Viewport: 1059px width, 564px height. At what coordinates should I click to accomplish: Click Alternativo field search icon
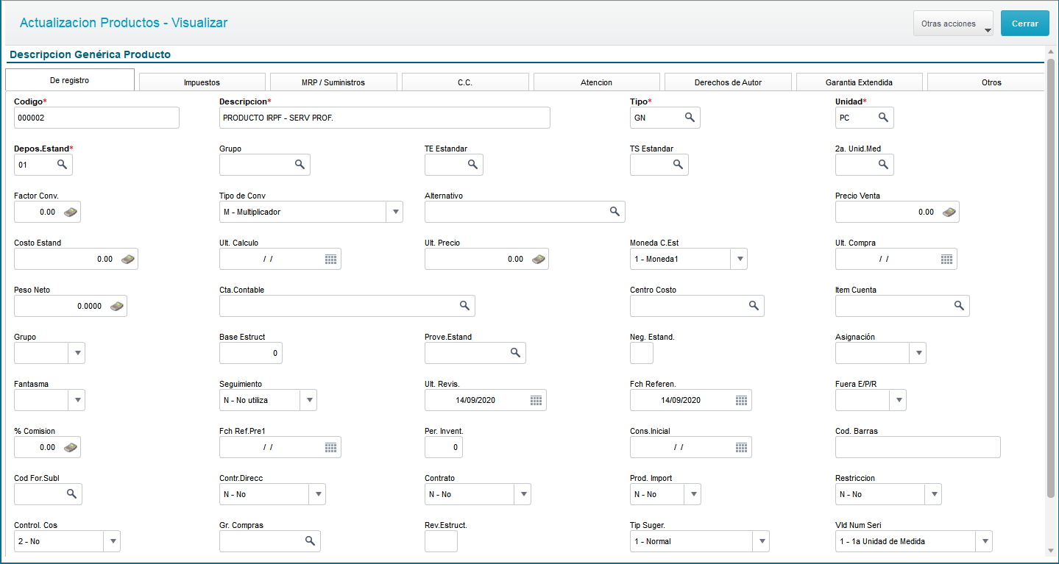point(614,212)
